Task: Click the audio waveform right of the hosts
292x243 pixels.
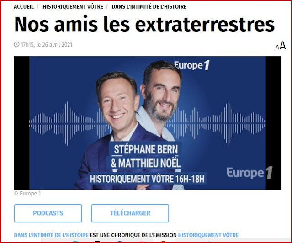Action: (x=219, y=123)
